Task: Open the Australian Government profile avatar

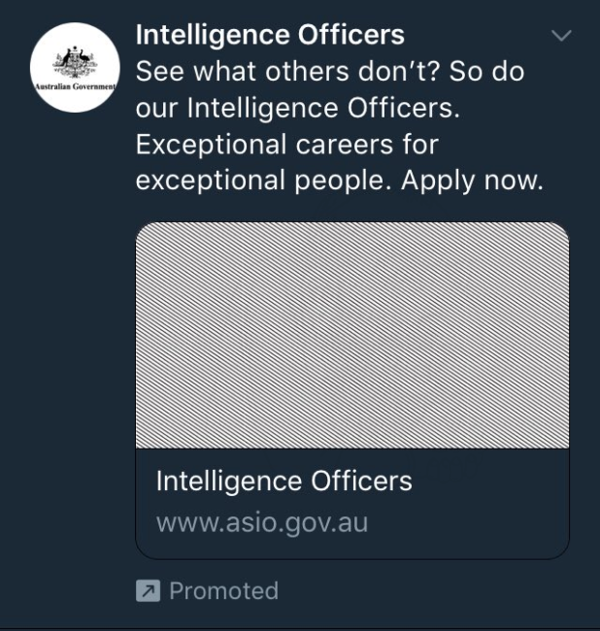Action: click(75, 68)
